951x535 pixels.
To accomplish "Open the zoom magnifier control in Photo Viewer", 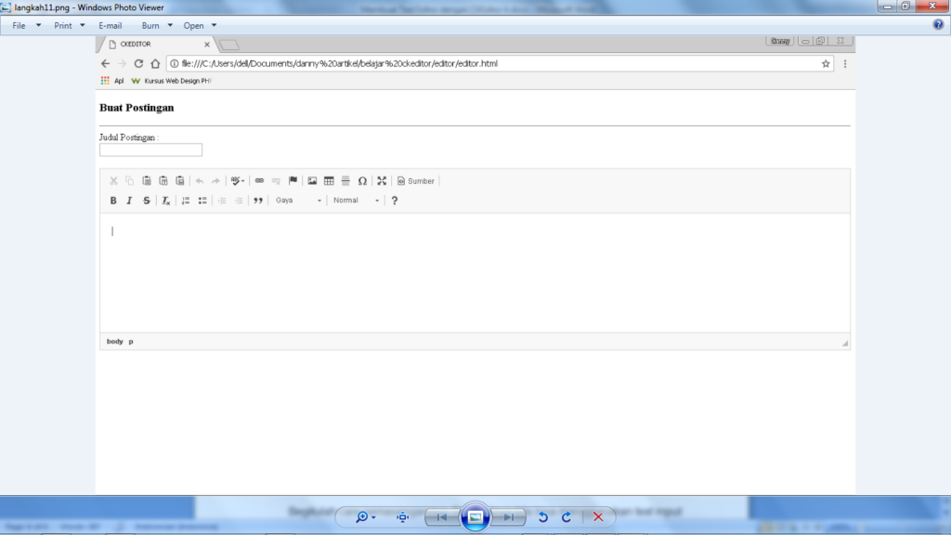I will tap(364, 517).
